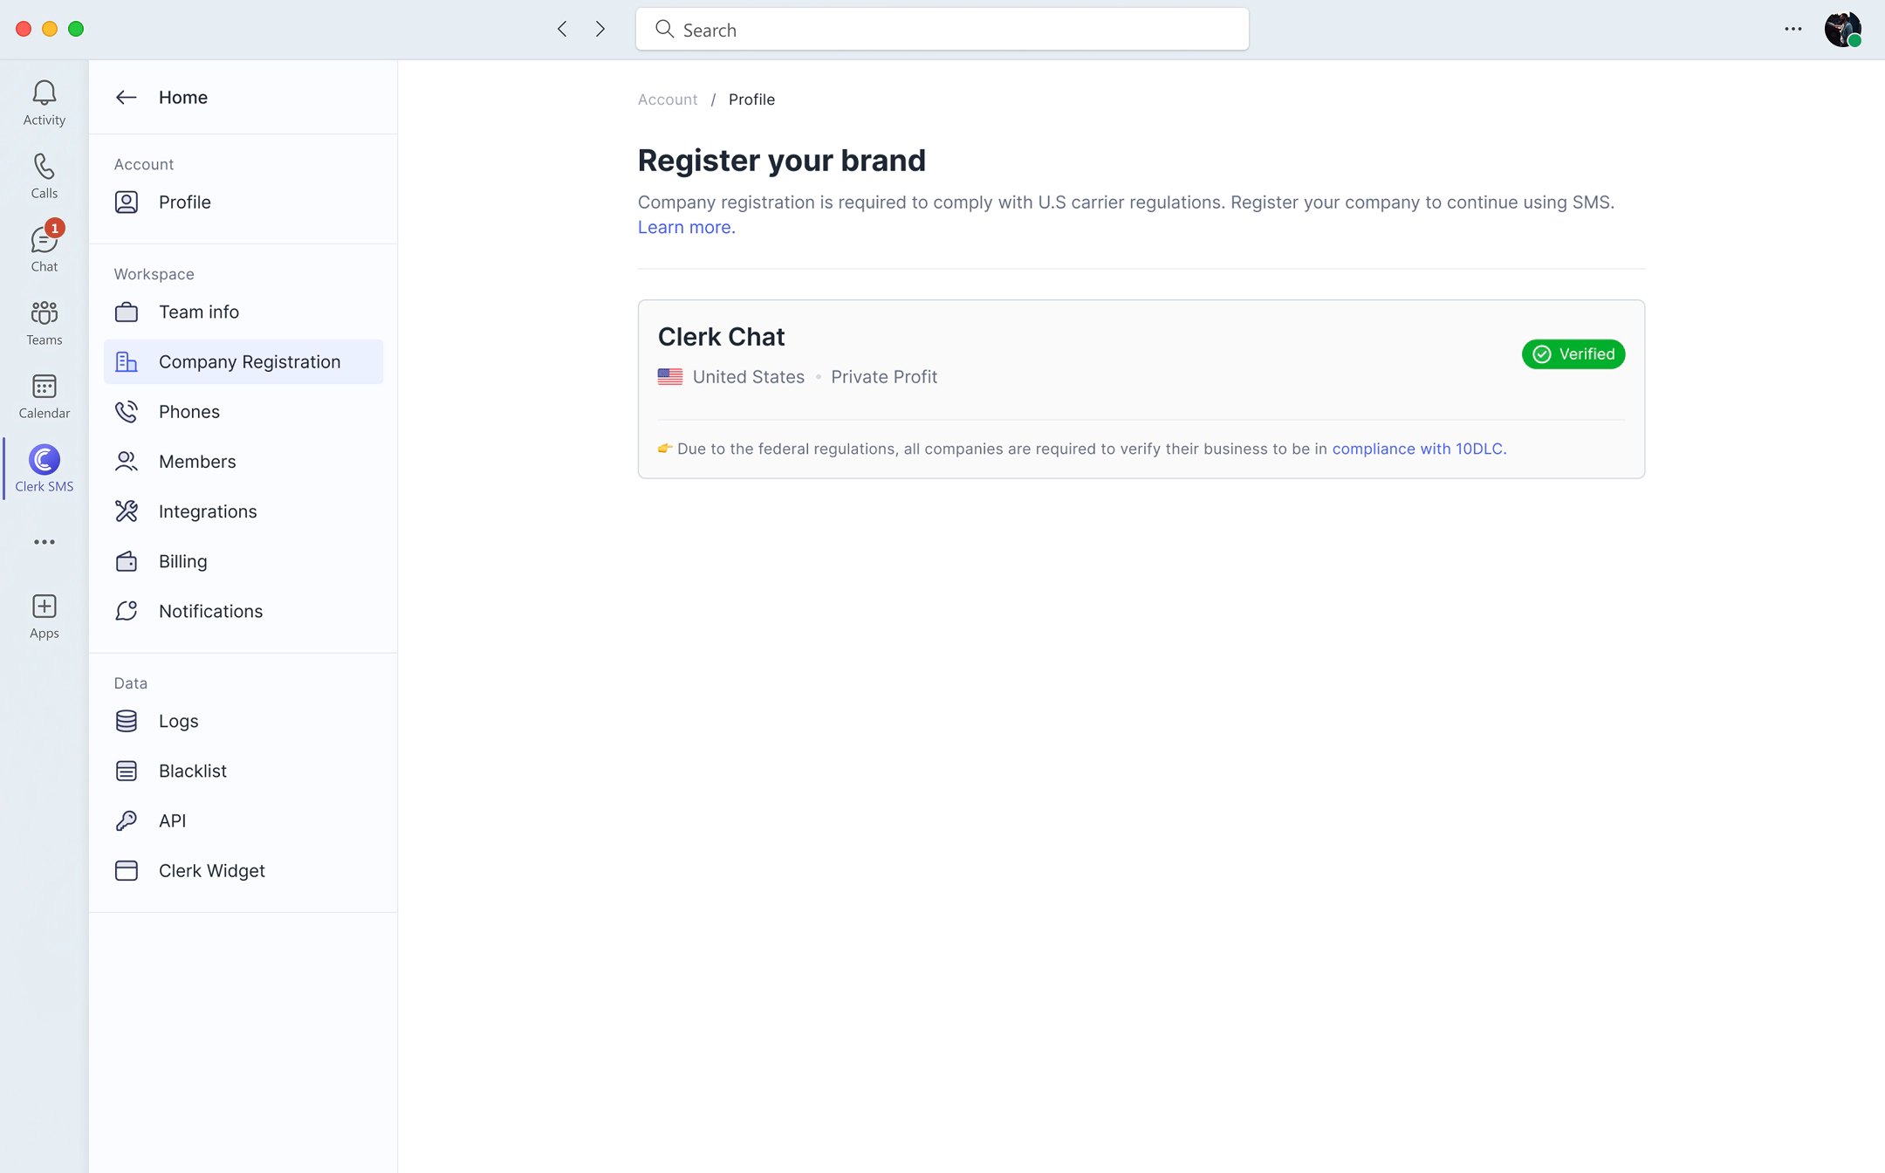Open the Calendar app icon
The width and height of the screenshot is (1885, 1173).
tap(44, 395)
